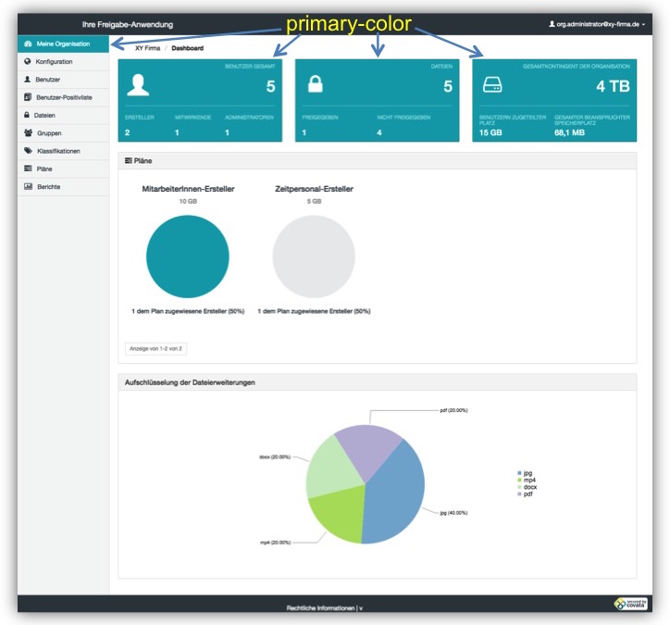Click the Administratoren label on user card
670x625 pixels.
coord(250,118)
